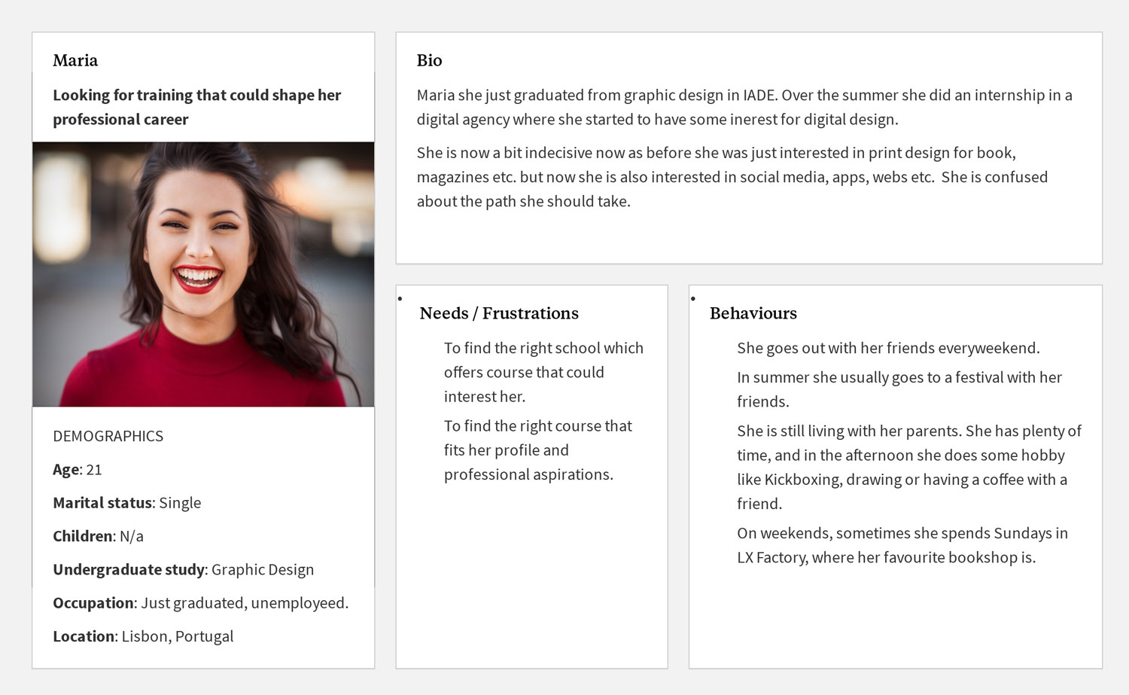Click the Location: Lisbon, Portugal line

143,636
